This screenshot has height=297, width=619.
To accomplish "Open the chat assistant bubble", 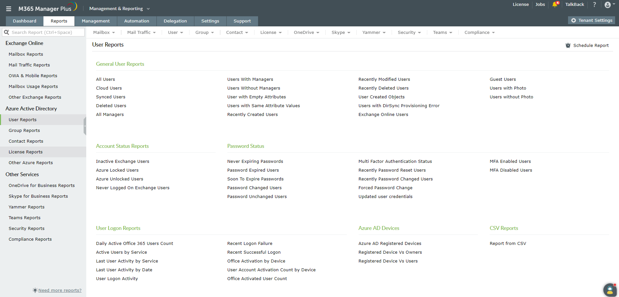I will point(610,290).
